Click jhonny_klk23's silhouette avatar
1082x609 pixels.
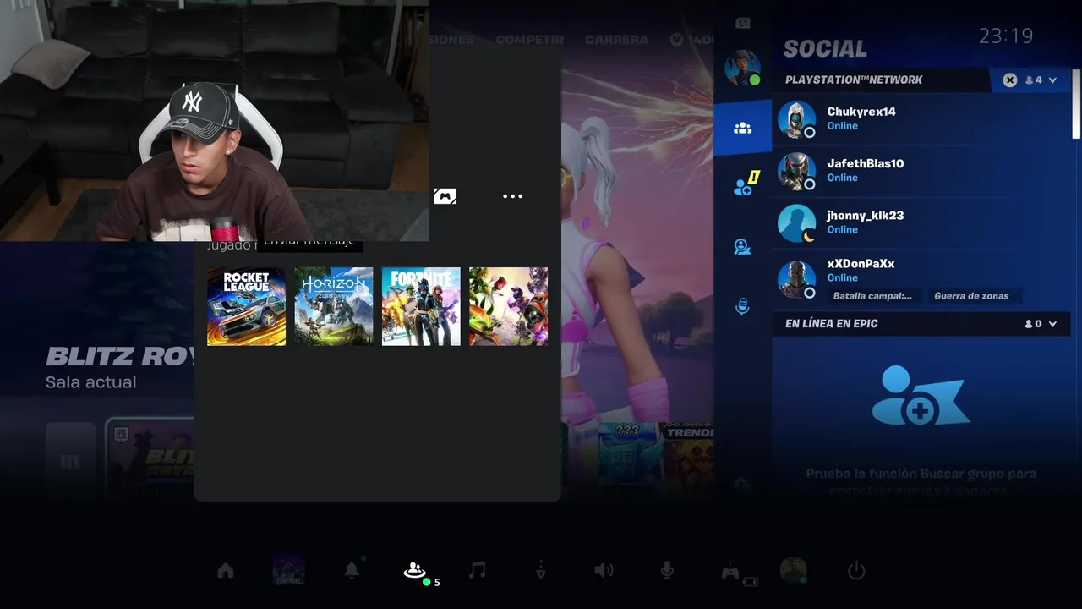pyautogui.click(x=796, y=223)
